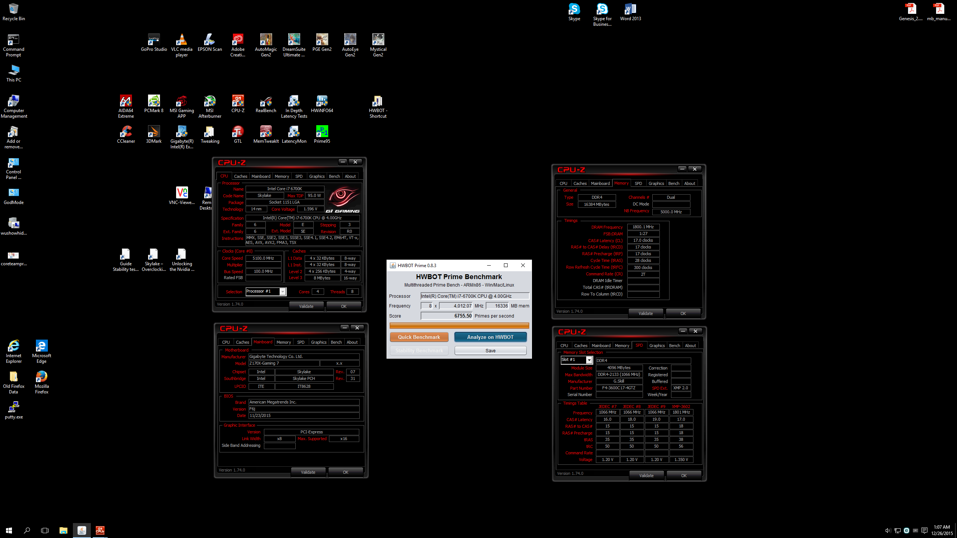Launch MSI Gaming APP icon
The width and height of the screenshot is (957, 538).
pyautogui.click(x=182, y=106)
